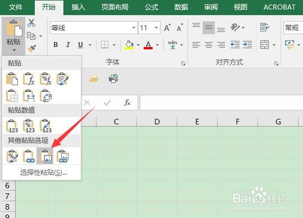The height and width of the screenshot is (218, 303).
Task: Click the Wrap Text icon
Action: [264, 27]
